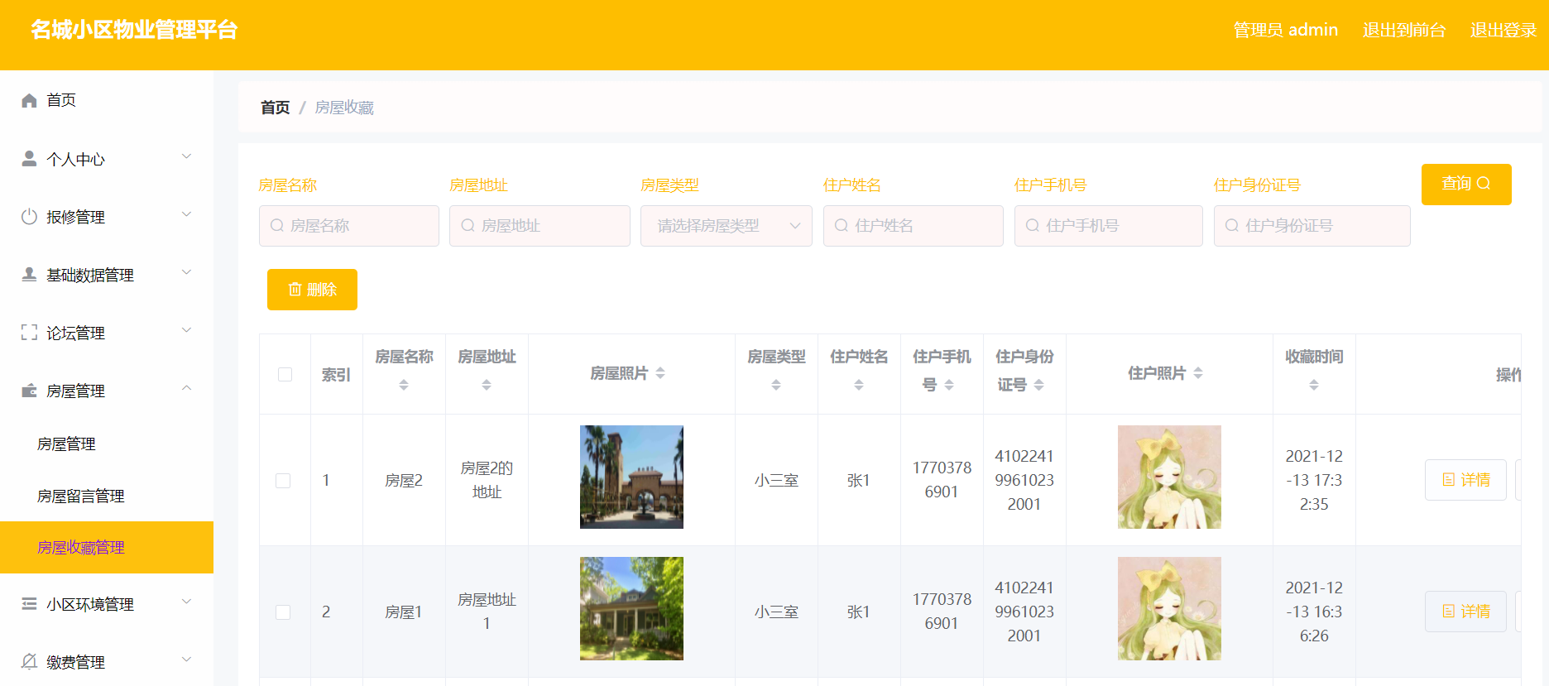
Task: Click the 房屋名称 search input field
Action: 349,226
